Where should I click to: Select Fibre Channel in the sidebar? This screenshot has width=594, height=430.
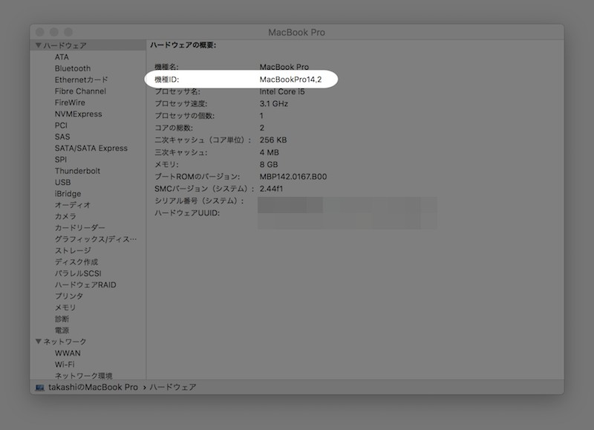tap(80, 91)
